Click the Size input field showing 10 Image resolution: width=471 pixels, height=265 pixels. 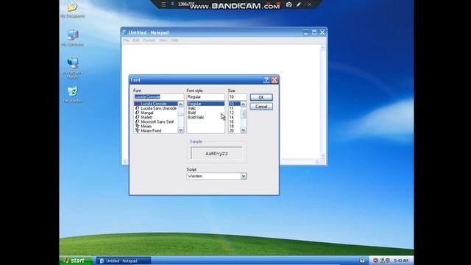pos(237,96)
